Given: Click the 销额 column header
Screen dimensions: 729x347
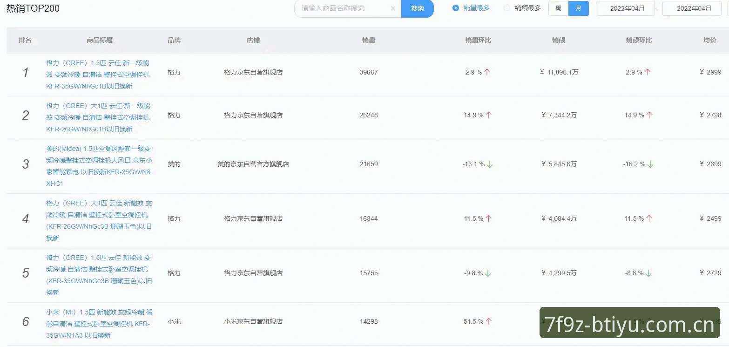Looking at the screenshot, I should (x=559, y=40).
